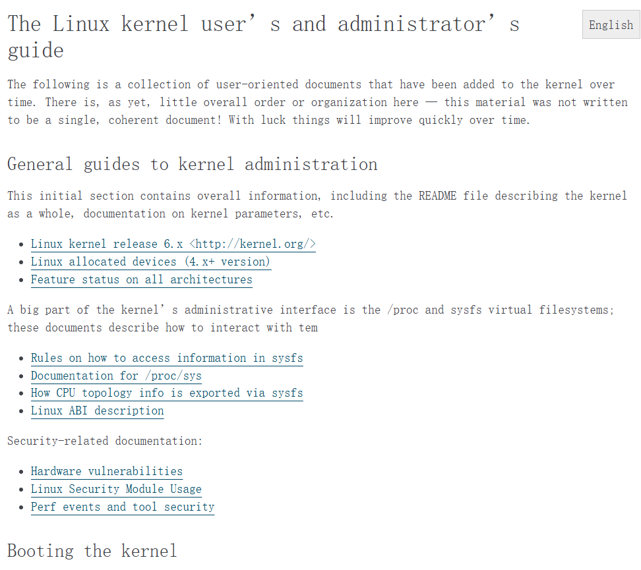Screen dimensions: 641x570
Task: Open the Hardware vulnerabilities document
Action: pos(106,471)
